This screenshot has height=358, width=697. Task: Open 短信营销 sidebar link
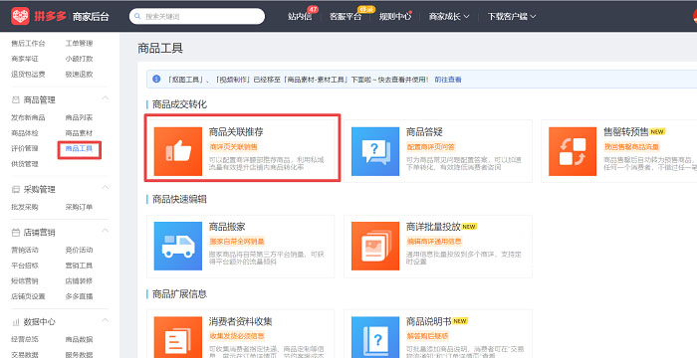pyautogui.click(x=25, y=280)
